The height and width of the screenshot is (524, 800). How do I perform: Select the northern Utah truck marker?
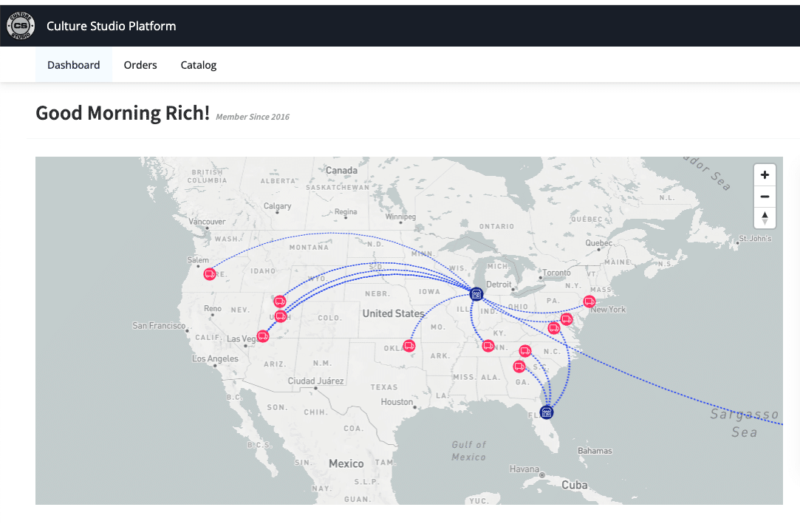click(x=280, y=302)
